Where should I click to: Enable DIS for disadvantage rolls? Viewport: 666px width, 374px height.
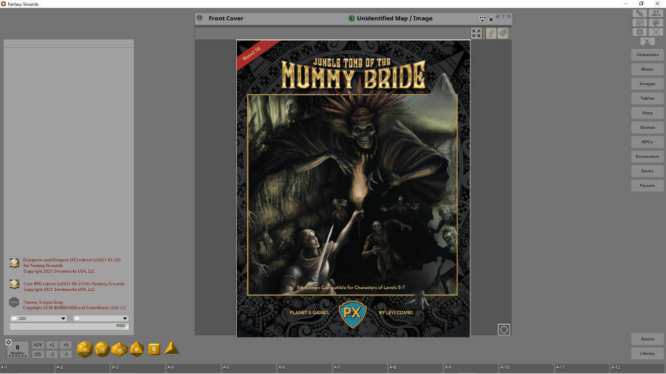click(x=37, y=354)
